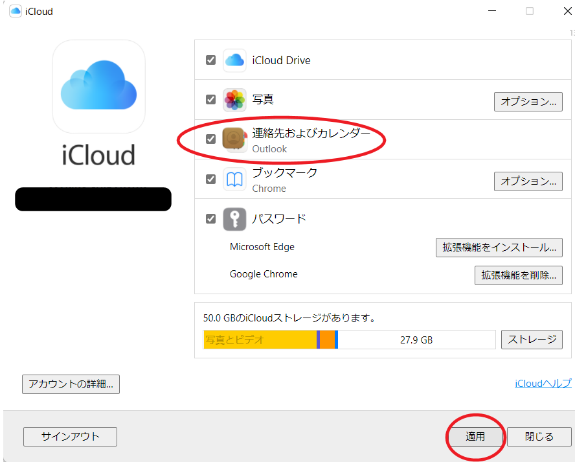Viewport: 575px width, 464px height.
Task: Click the 50.0 GBのiCloudストレージ text
Action: pyautogui.click(x=289, y=318)
